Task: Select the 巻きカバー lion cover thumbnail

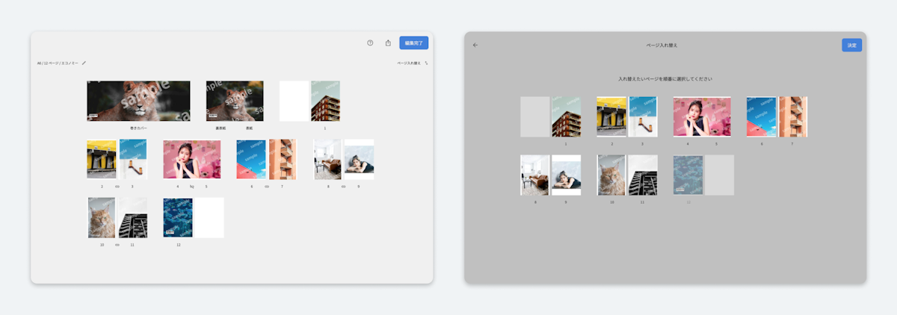Action: [x=138, y=101]
